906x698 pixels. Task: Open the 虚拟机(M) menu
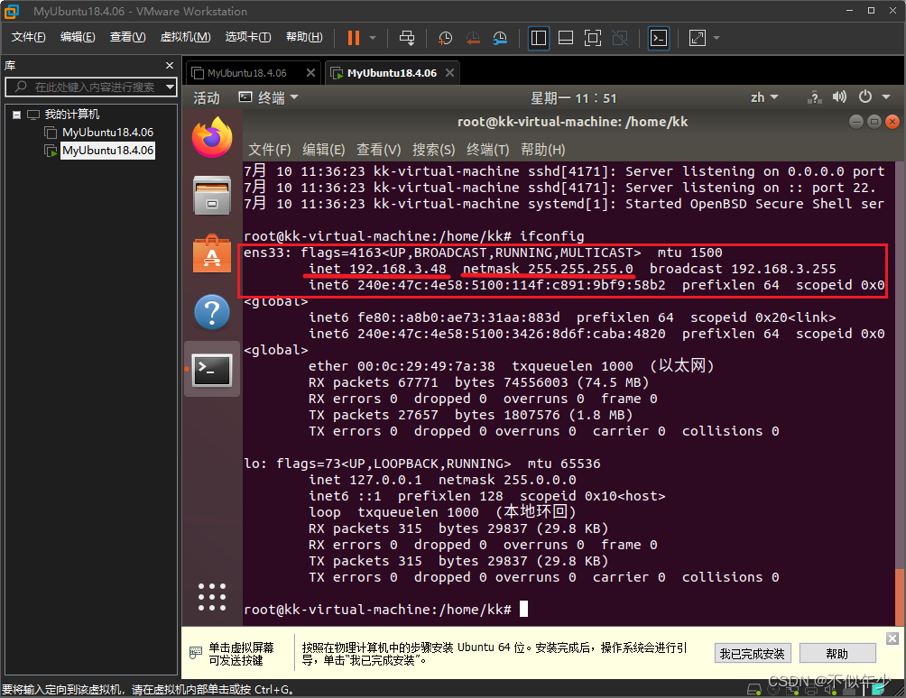[185, 37]
